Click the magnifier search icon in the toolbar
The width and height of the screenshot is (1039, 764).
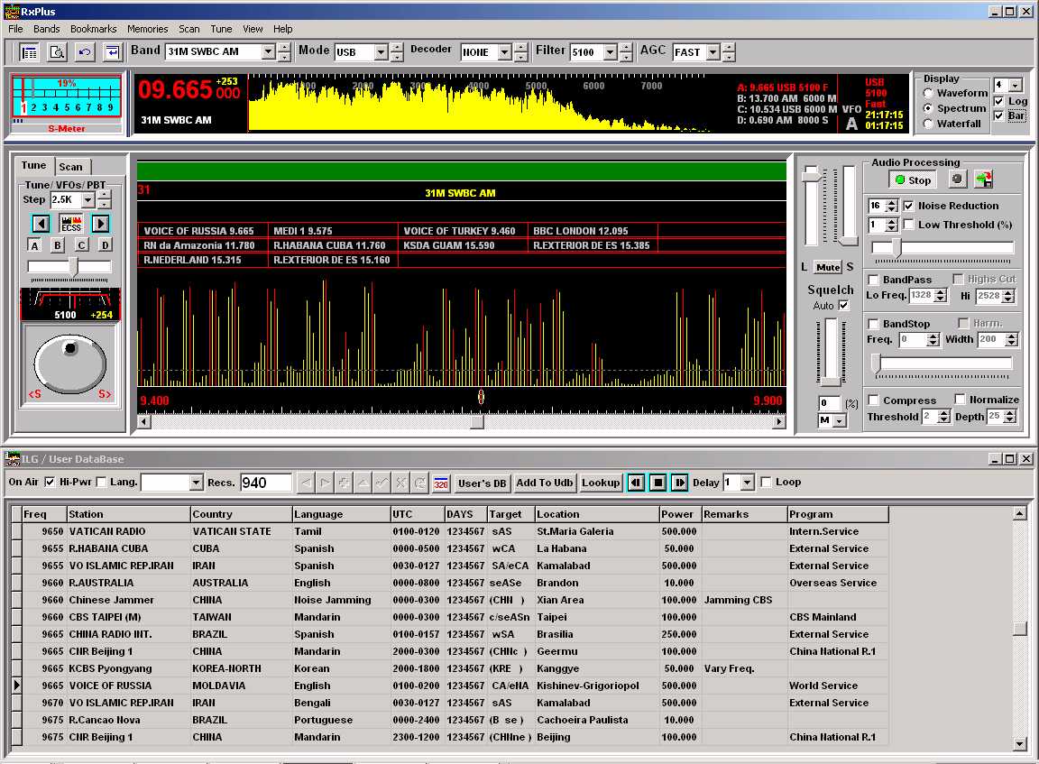pos(56,52)
